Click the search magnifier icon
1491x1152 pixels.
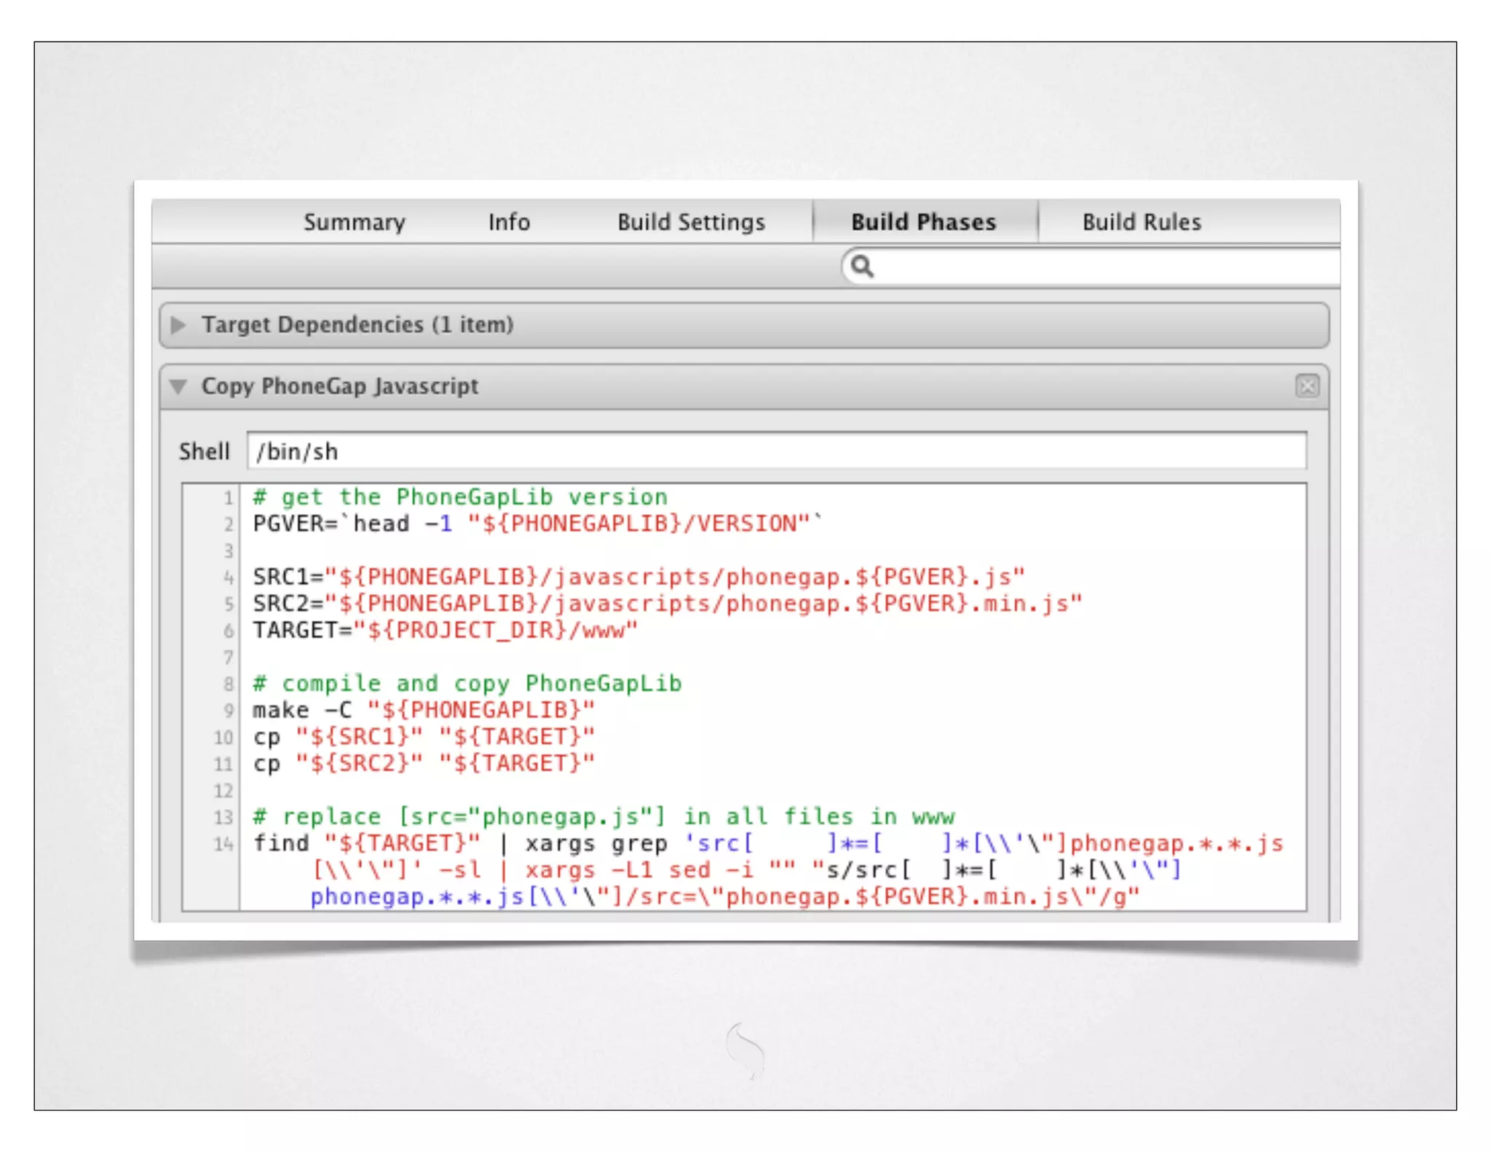point(862,267)
